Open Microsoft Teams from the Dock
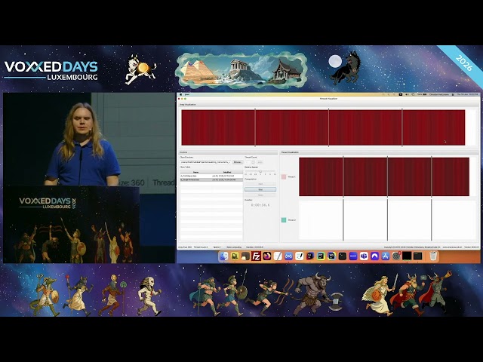This screenshot has width=483, height=362. click(x=364, y=256)
